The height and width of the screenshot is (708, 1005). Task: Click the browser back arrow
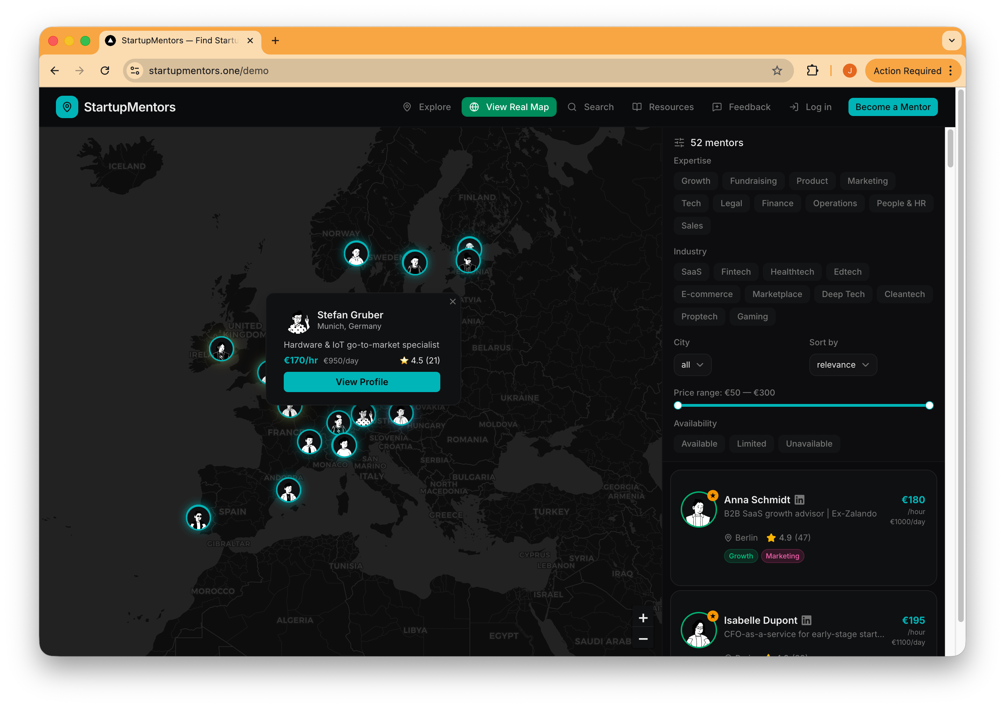[x=55, y=71]
